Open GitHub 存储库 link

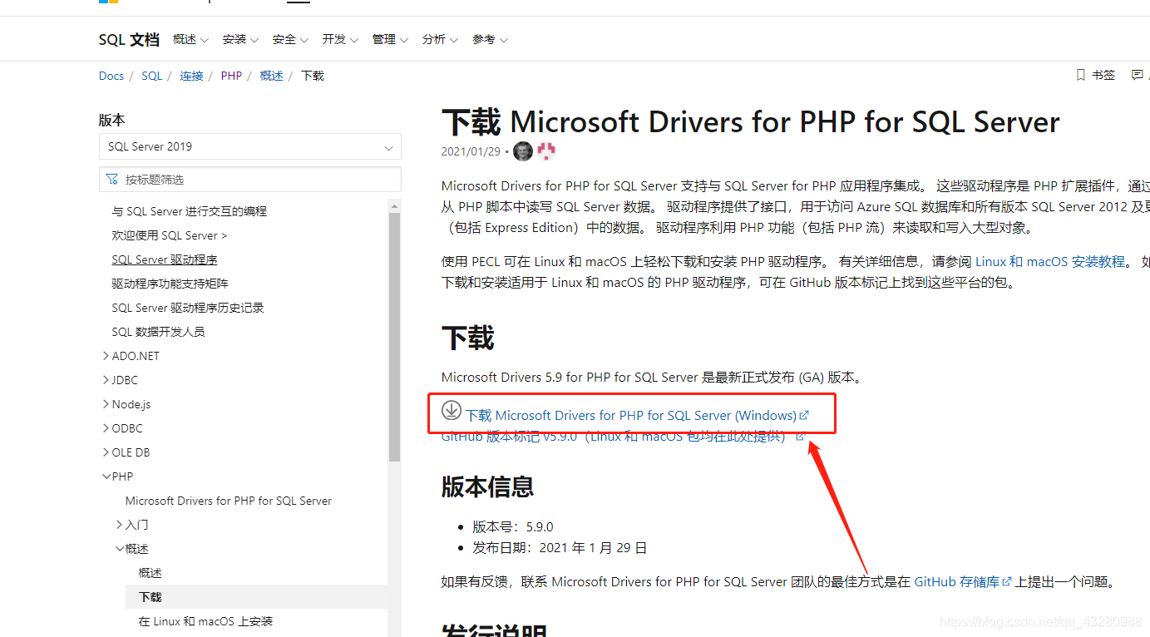coord(963,582)
